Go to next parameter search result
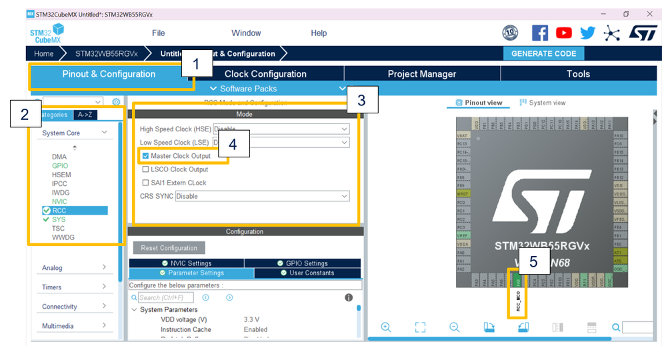 [x=229, y=297]
